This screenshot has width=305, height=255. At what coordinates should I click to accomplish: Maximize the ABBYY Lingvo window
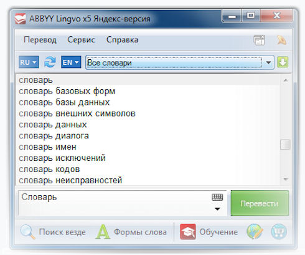[x=251, y=16]
